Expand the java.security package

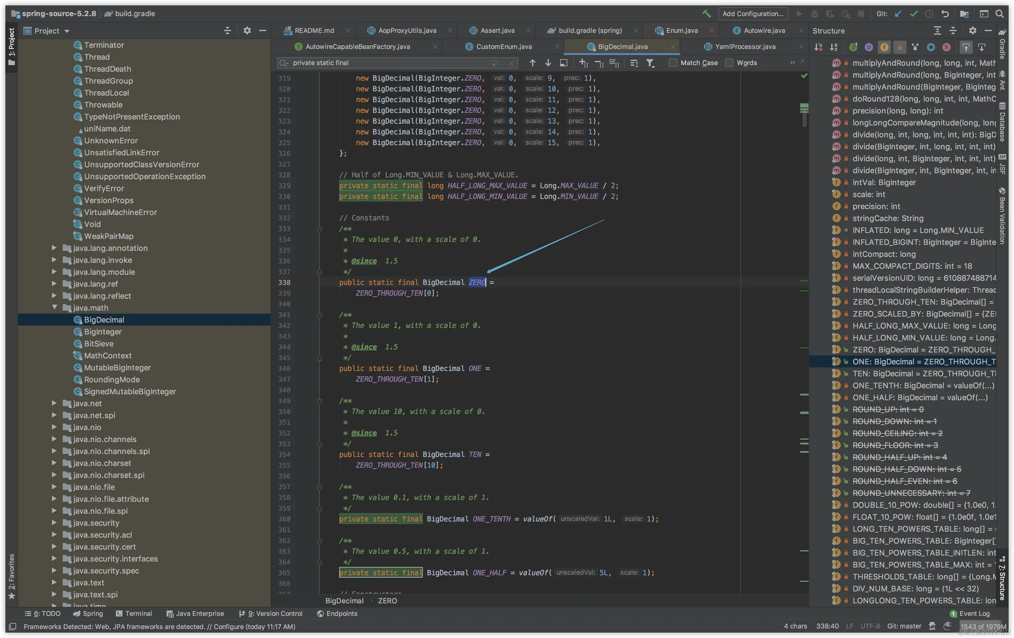tap(54, 523)
